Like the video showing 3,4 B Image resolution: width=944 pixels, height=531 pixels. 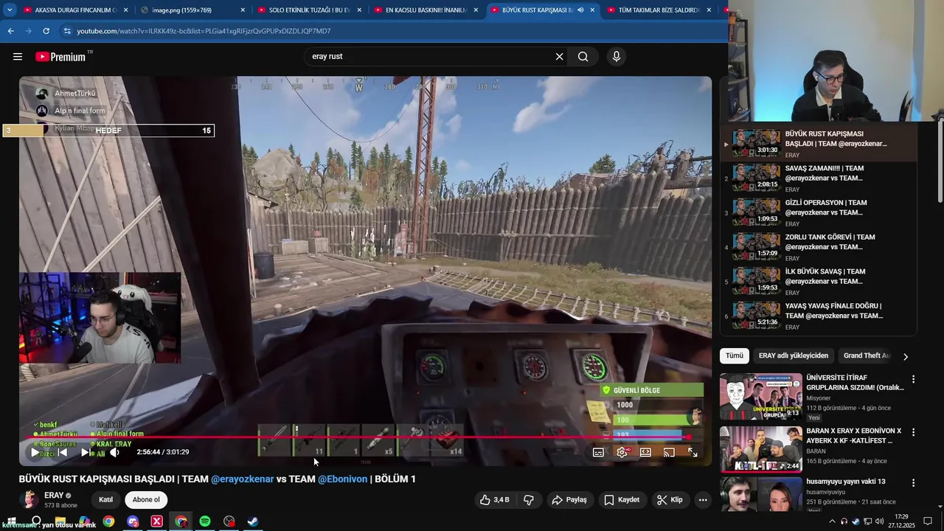click(495, 500)
